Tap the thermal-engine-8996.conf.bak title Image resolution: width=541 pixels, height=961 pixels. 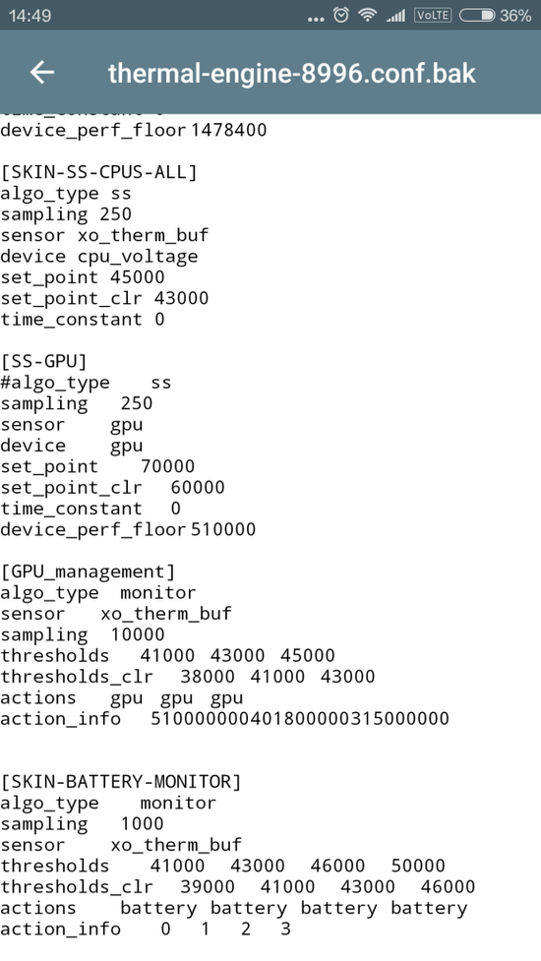coord(291,73)
